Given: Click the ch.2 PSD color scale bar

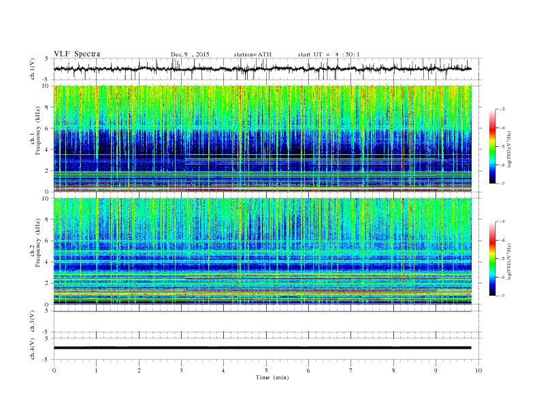Looking at the screenshot, I should click(x=492, y=258).
